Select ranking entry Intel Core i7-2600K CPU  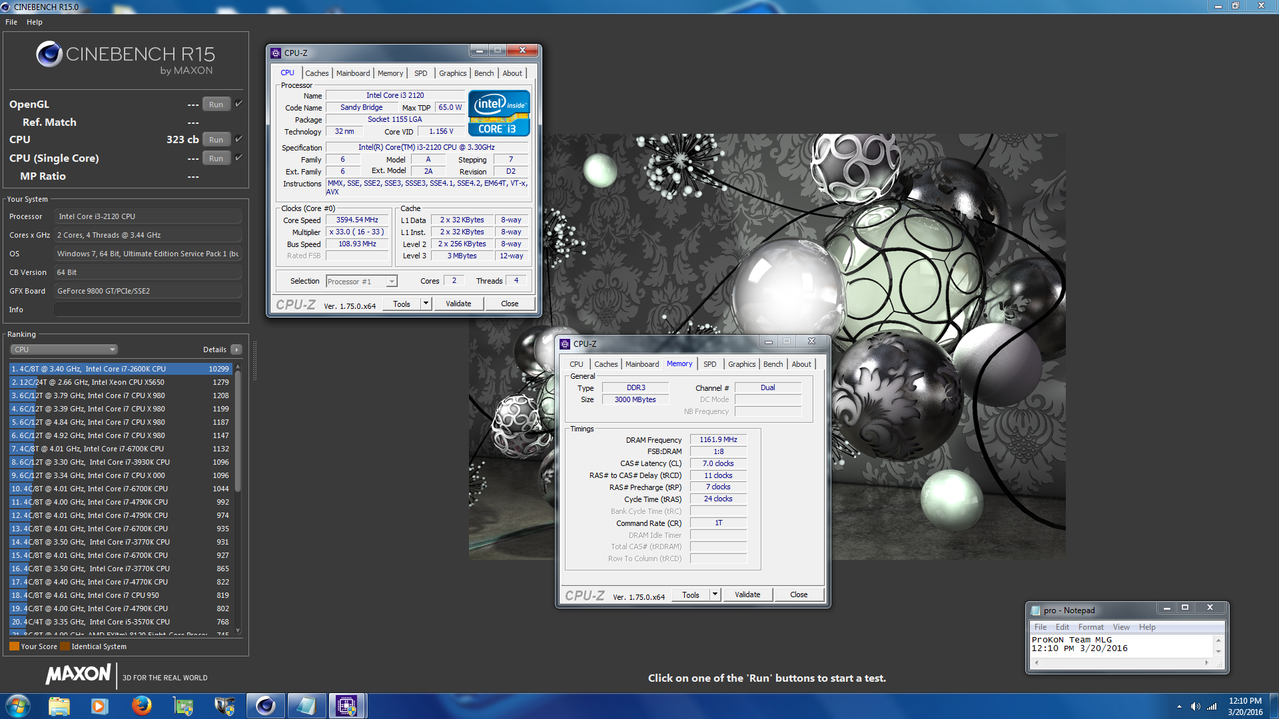click(121, 369)
